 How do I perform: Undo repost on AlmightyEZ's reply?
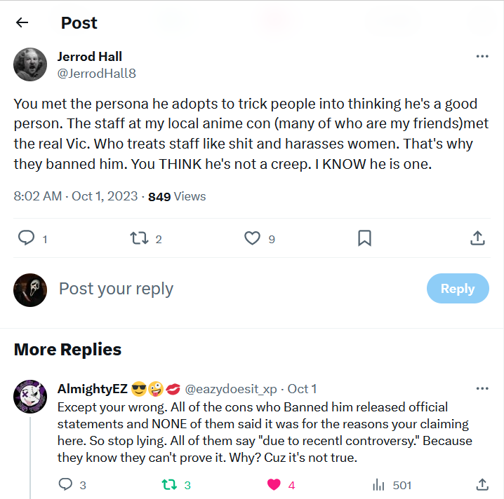point(169,484)
